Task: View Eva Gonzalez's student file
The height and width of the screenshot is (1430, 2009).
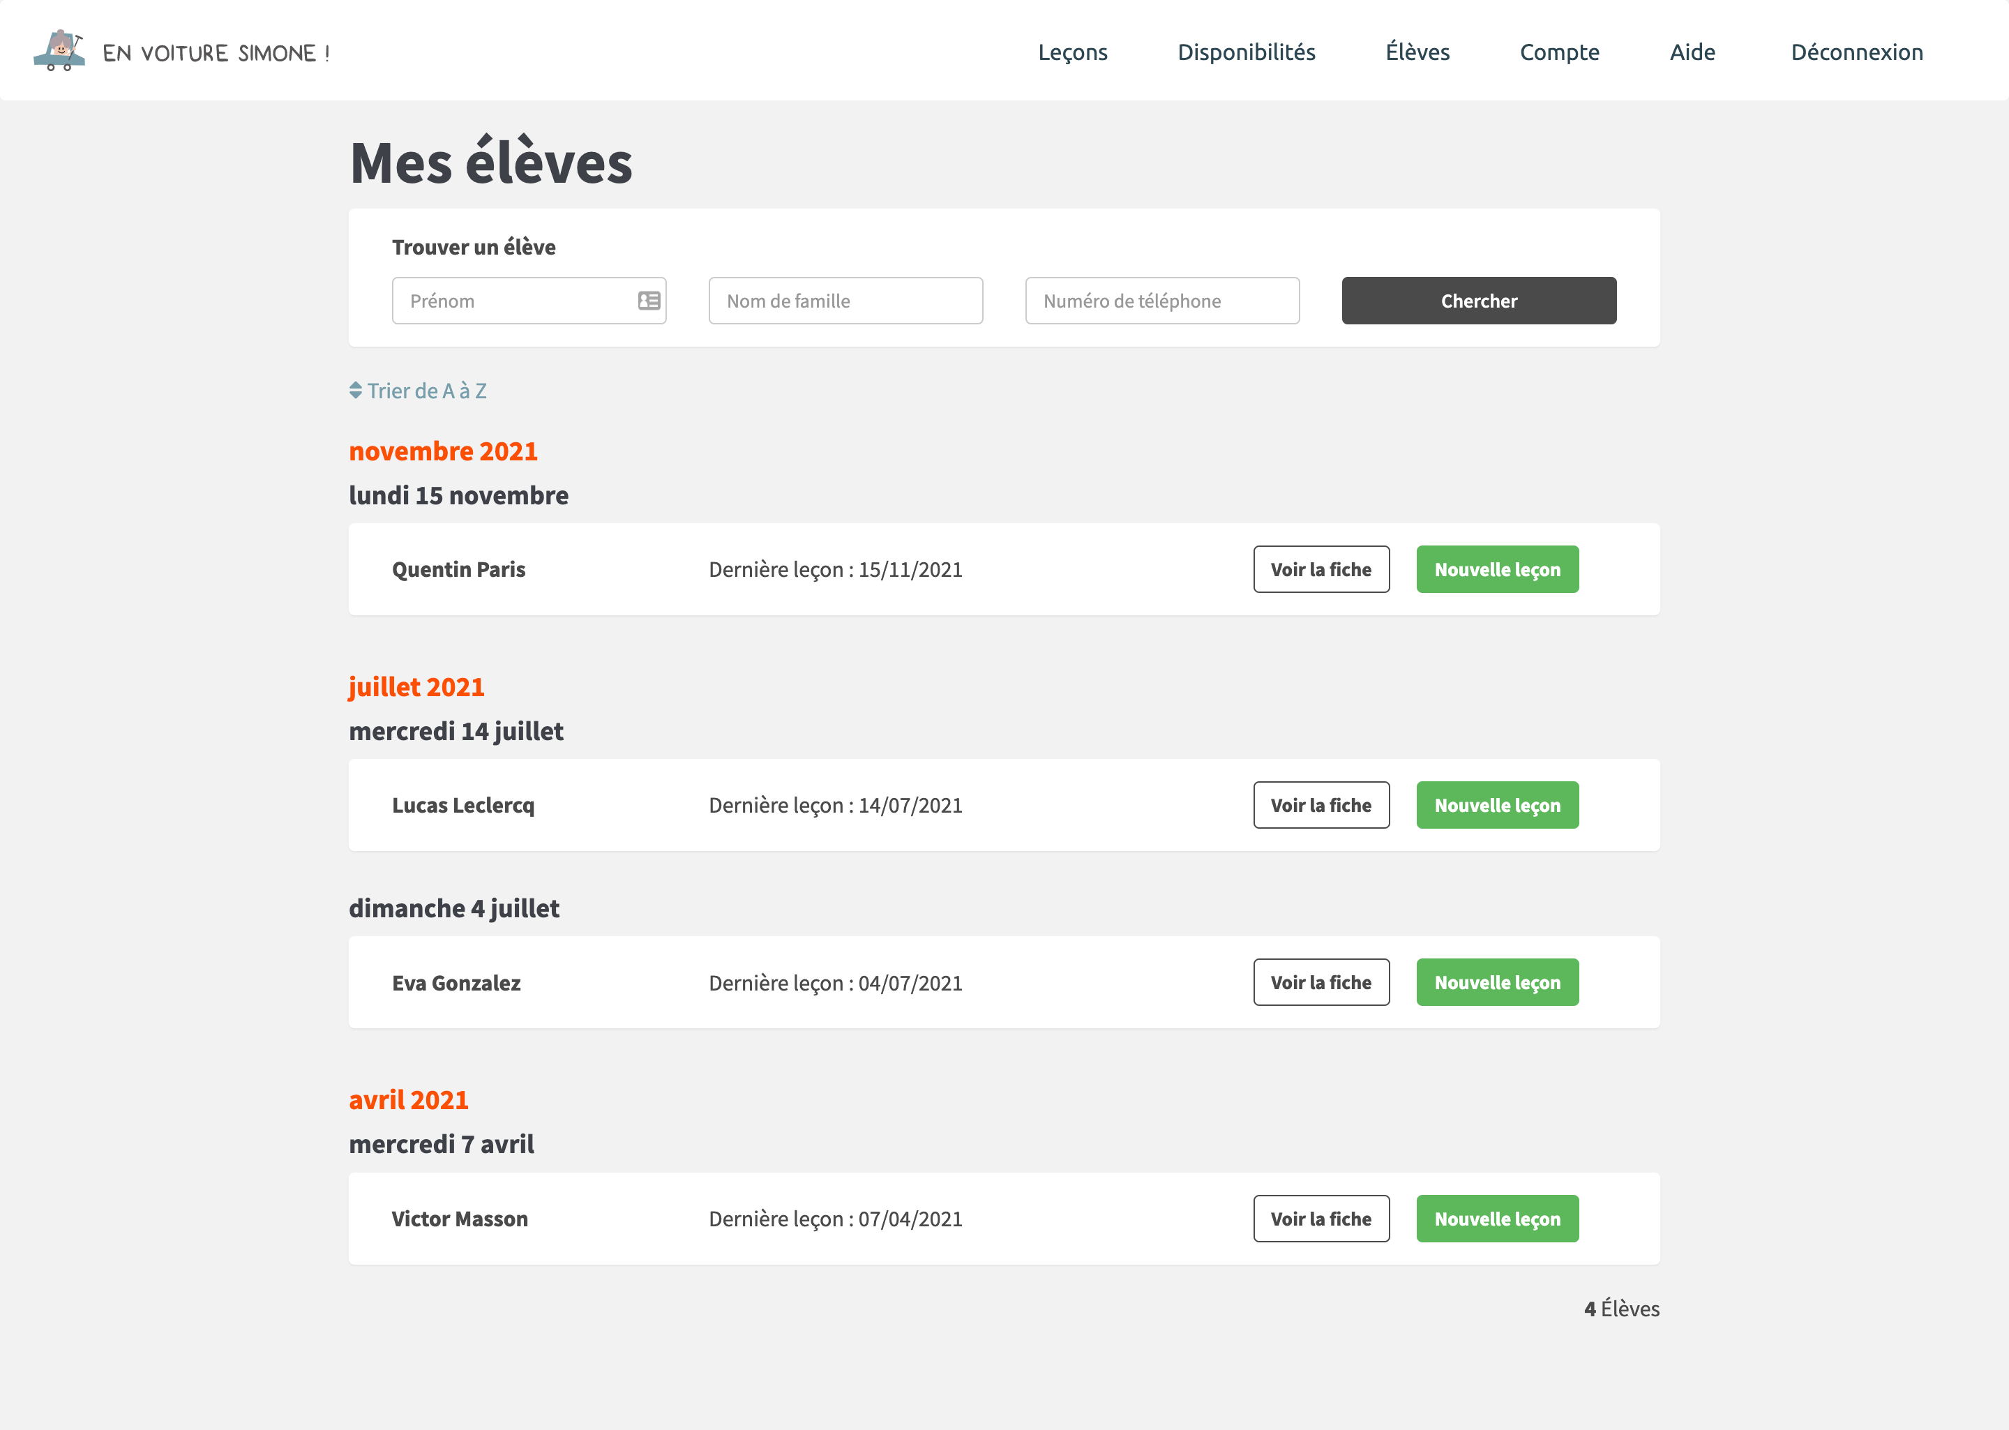Action: [x=1321, y=983]
